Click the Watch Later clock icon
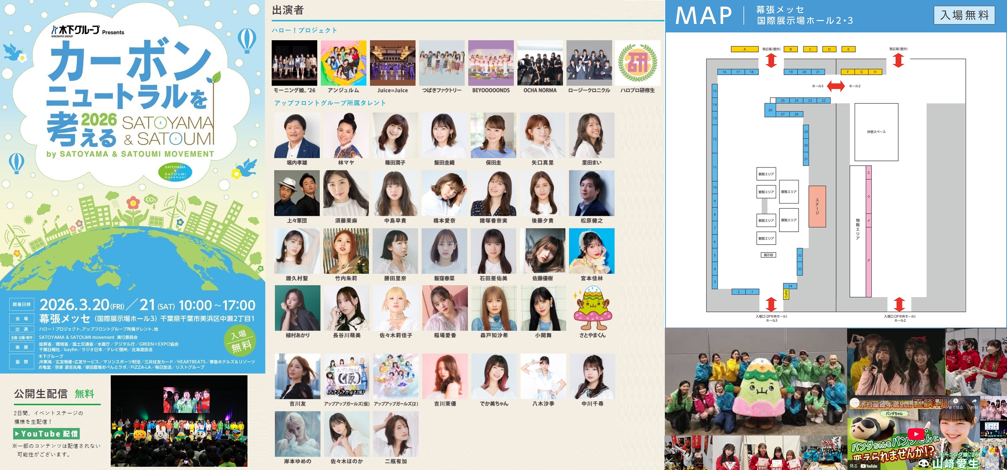This screenshot has width=1007, height=470. click(x=955, y=402)
